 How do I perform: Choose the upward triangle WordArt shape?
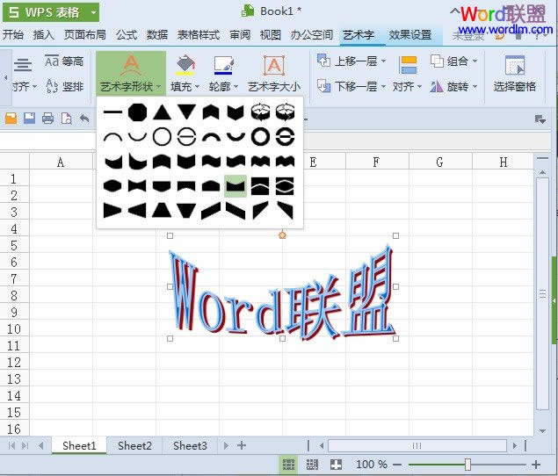[x=162, y=112]
